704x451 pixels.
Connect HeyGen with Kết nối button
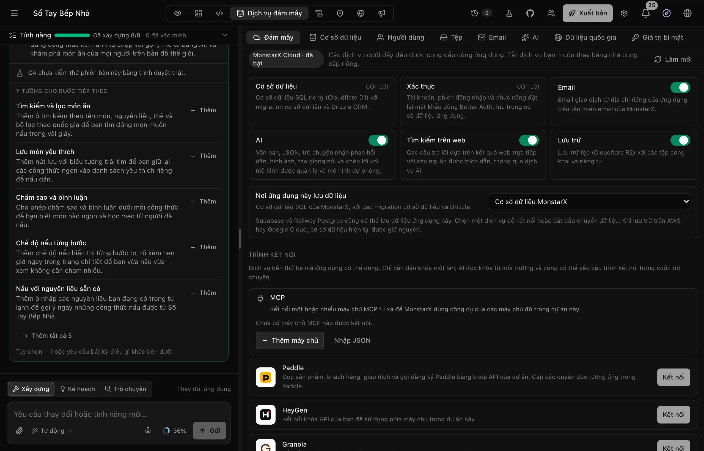coord(673,415)
